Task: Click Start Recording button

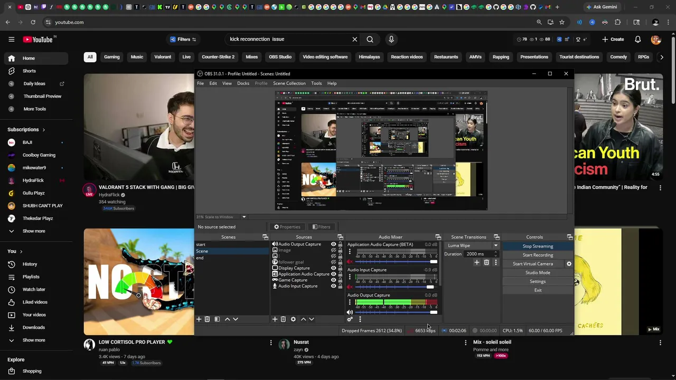Action: point(538,255)
